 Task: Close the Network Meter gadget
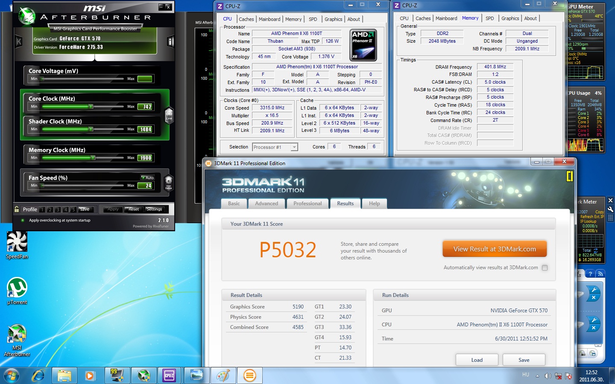click(610, 201)
